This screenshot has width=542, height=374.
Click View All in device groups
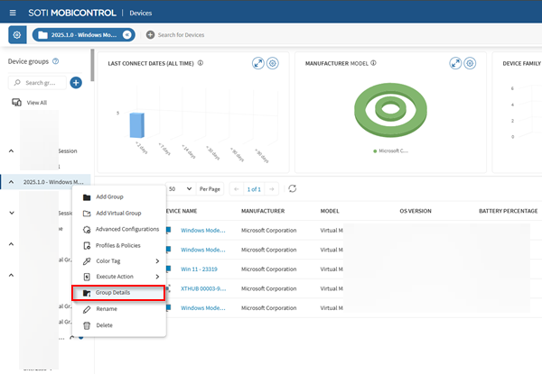tap(36, 103)
